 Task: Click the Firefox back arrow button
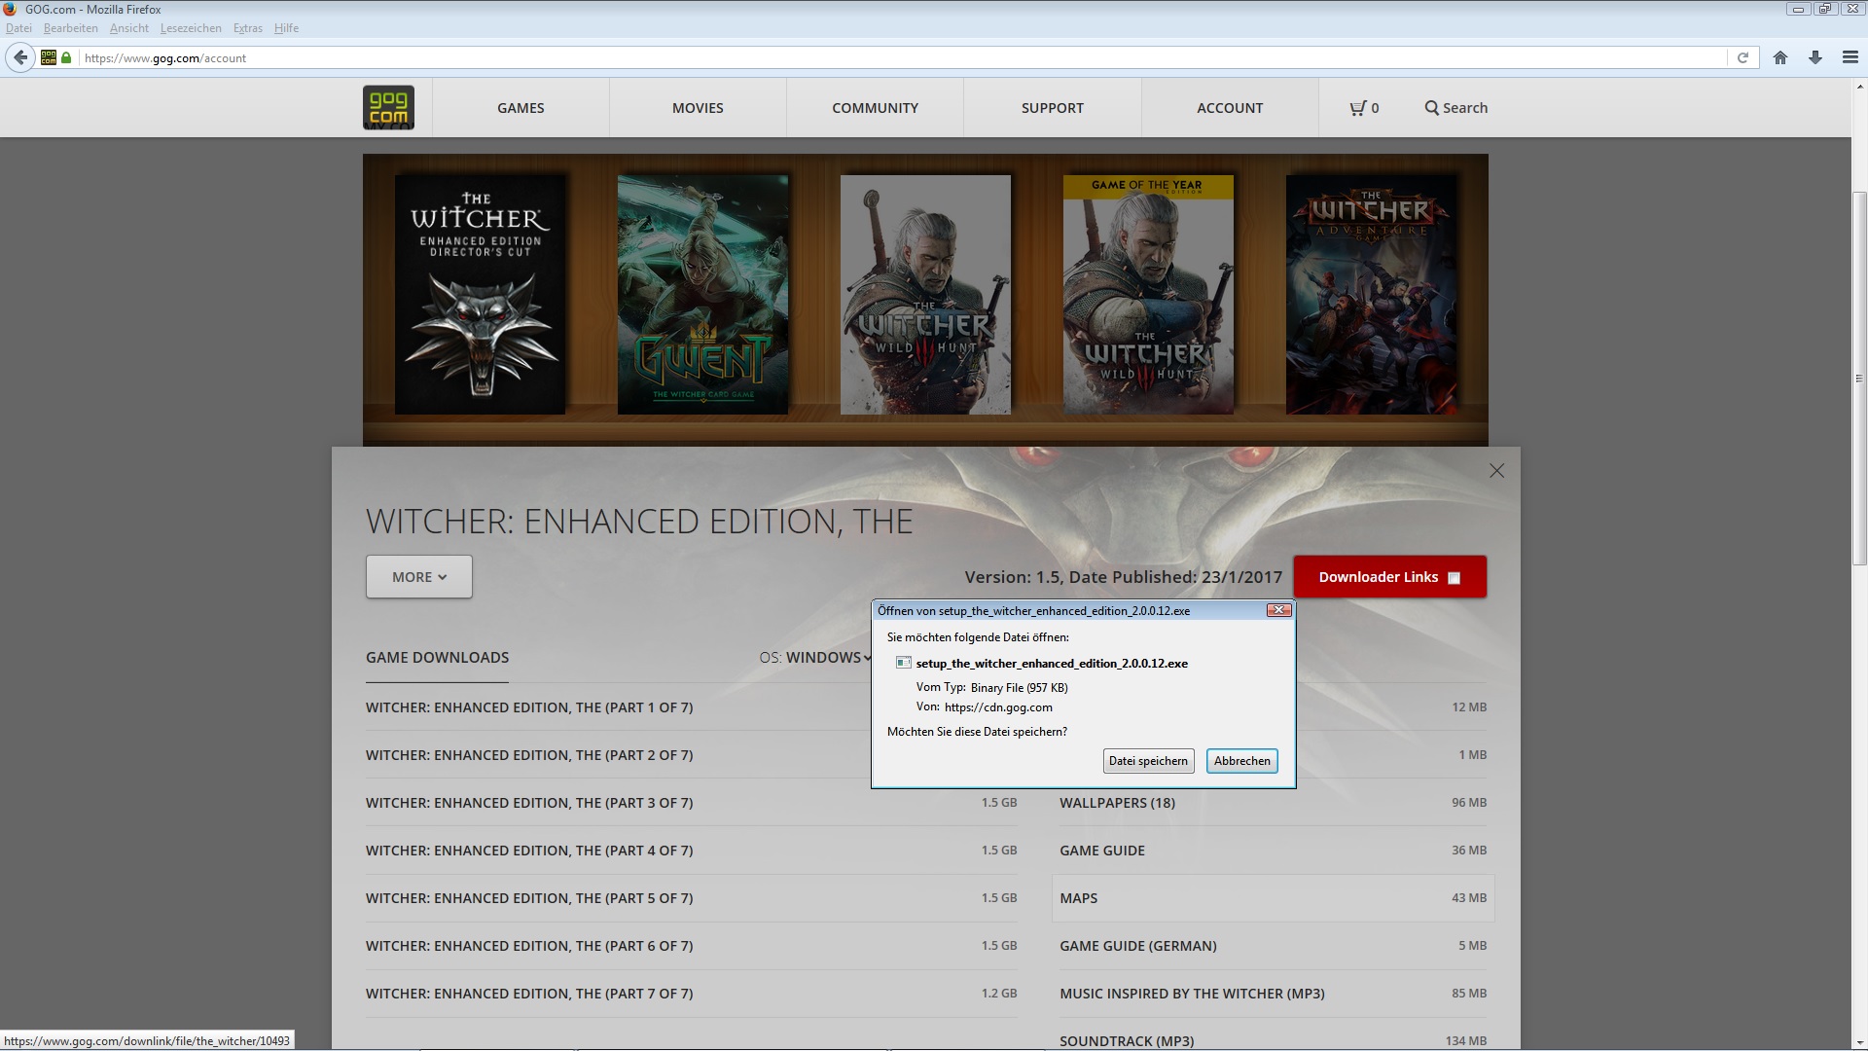point(20,57)
